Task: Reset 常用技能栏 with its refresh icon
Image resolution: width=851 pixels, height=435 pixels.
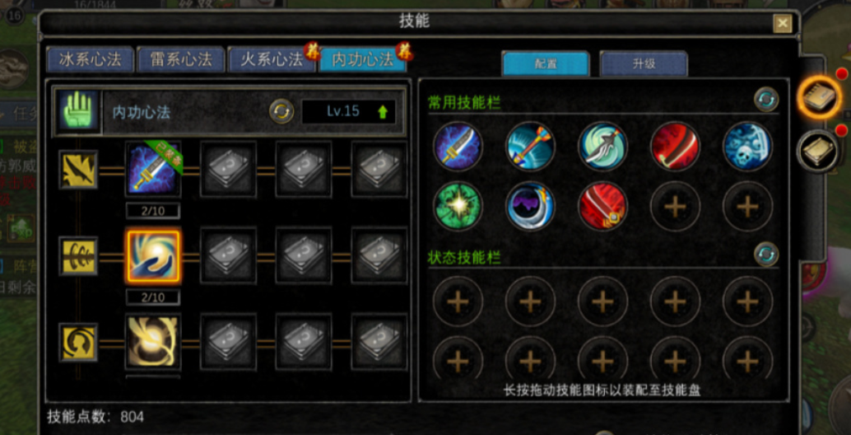Action: click(765, 100)
